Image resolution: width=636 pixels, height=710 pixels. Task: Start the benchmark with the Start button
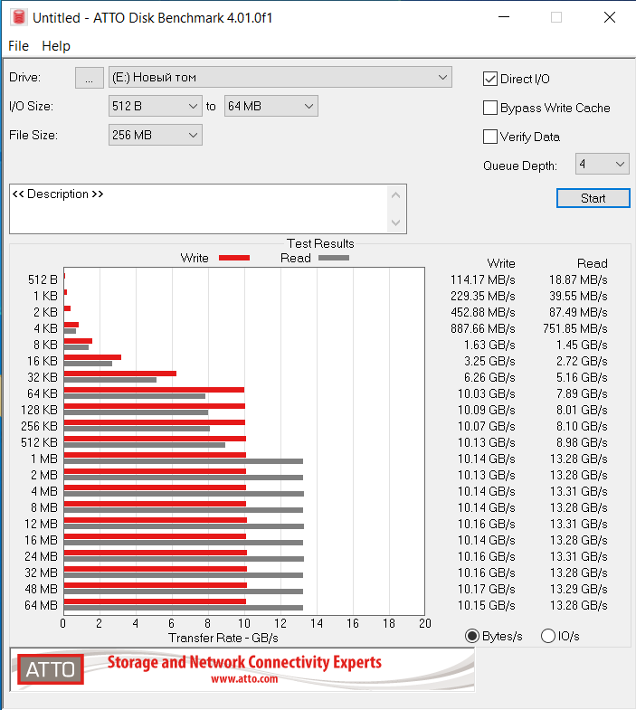(x=593, y=198)
